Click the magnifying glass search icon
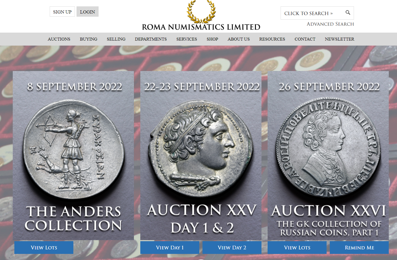 click(348, 12)
